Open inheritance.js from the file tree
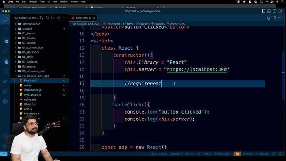The width and height of the screenshot is (286, 161). (x=39, y=90)
